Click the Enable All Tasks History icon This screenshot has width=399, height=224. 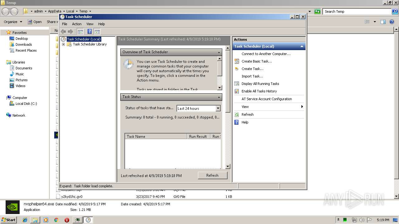[237, 91]
